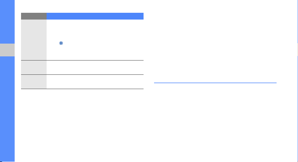Select the gray tab in the blue sidebar
298x162 pixels.
7,50
